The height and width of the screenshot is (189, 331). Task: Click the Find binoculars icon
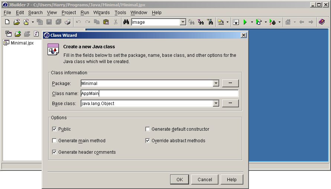tap(126, 22)
